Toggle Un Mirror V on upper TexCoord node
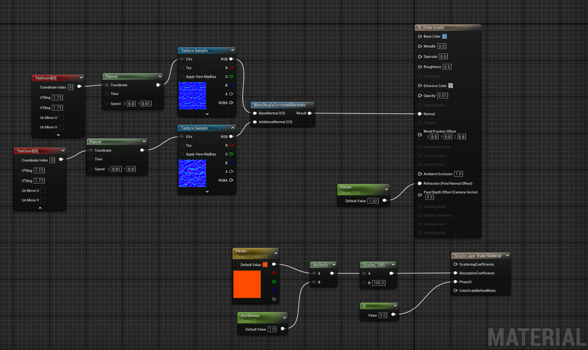 pos(61,127)
